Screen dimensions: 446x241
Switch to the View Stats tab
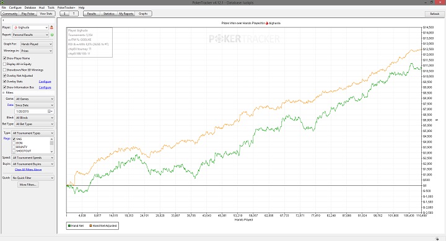click(46, 14)
